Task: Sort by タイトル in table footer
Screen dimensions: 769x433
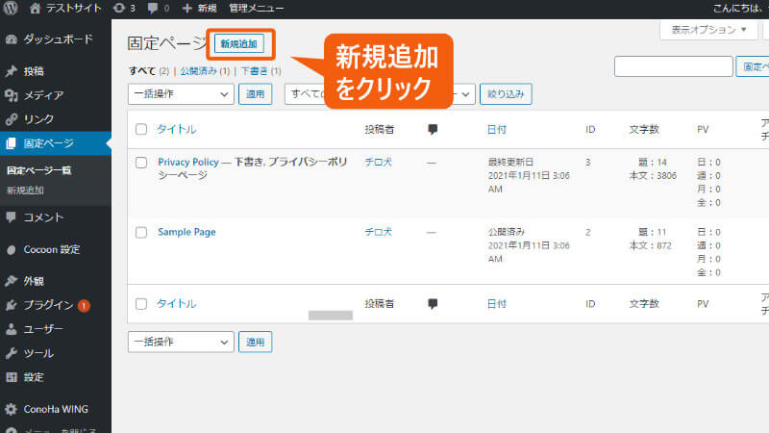Action: point(177,303)
